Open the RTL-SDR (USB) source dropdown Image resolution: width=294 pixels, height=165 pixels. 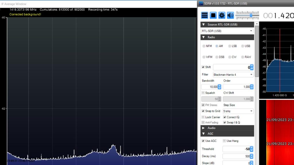point(227,31)
